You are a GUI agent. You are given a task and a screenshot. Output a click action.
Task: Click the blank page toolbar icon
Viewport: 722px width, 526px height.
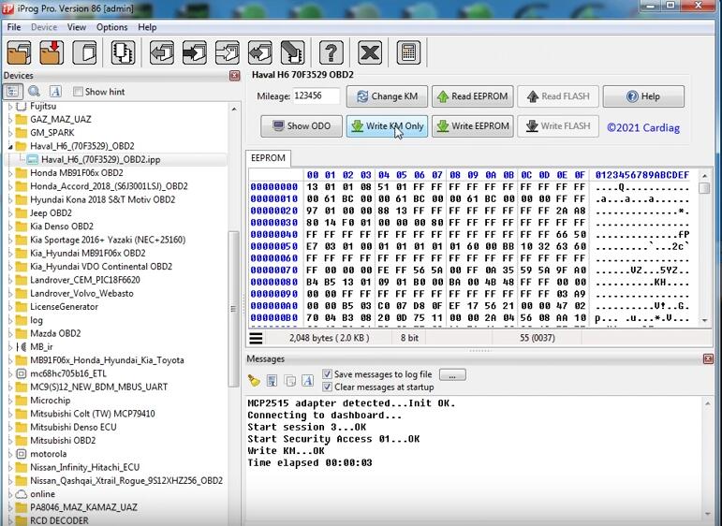pos(84,52)
